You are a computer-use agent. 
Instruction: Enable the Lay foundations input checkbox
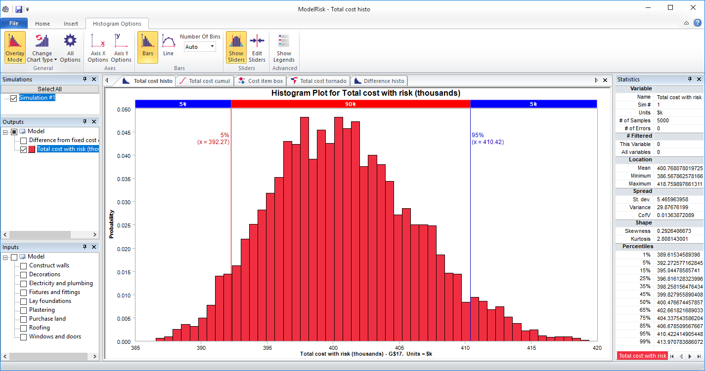click(x=23, y=301)
